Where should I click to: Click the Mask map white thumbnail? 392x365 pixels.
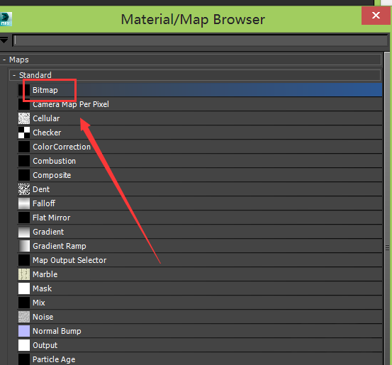point(24,288)
